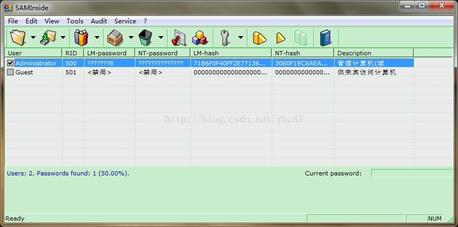
Task: Open the Service menu
Action: click(125, 21)
